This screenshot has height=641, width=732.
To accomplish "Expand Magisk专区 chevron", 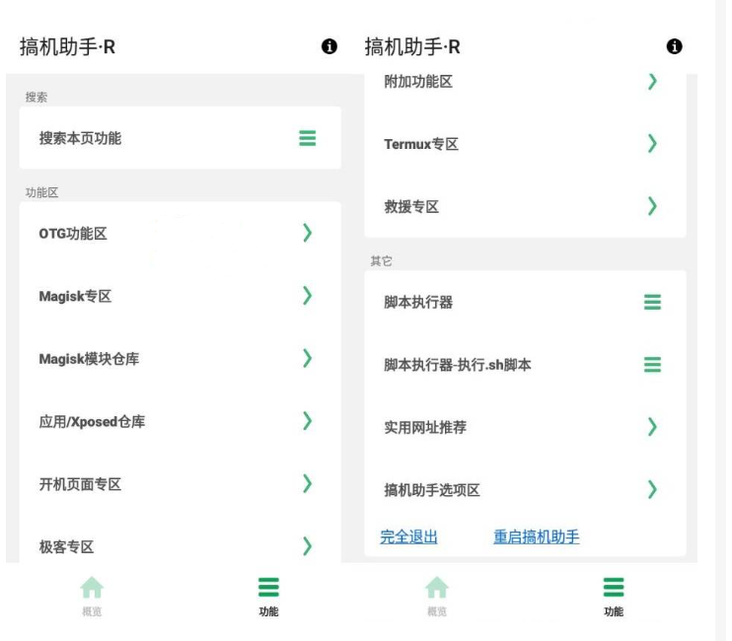I will tap(307, 295).
